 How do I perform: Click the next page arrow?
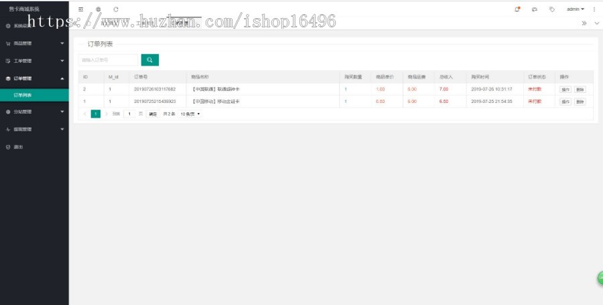tap(107, 114)
